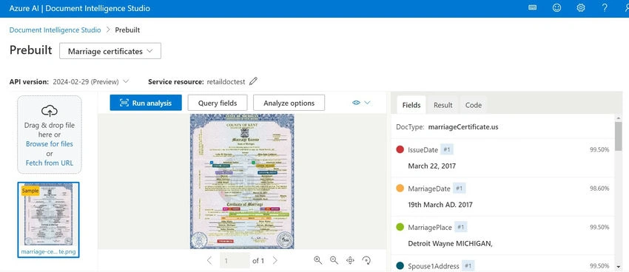Click the #1 badge next to MarriagePlace
629x272 pixels.
460,227
